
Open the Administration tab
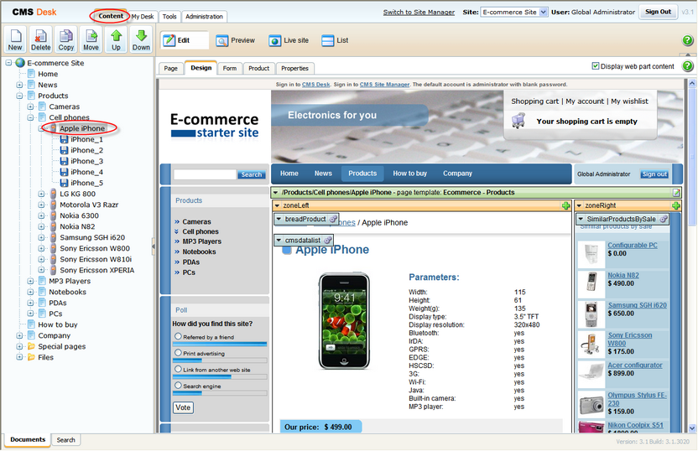[x=205, y=17]
